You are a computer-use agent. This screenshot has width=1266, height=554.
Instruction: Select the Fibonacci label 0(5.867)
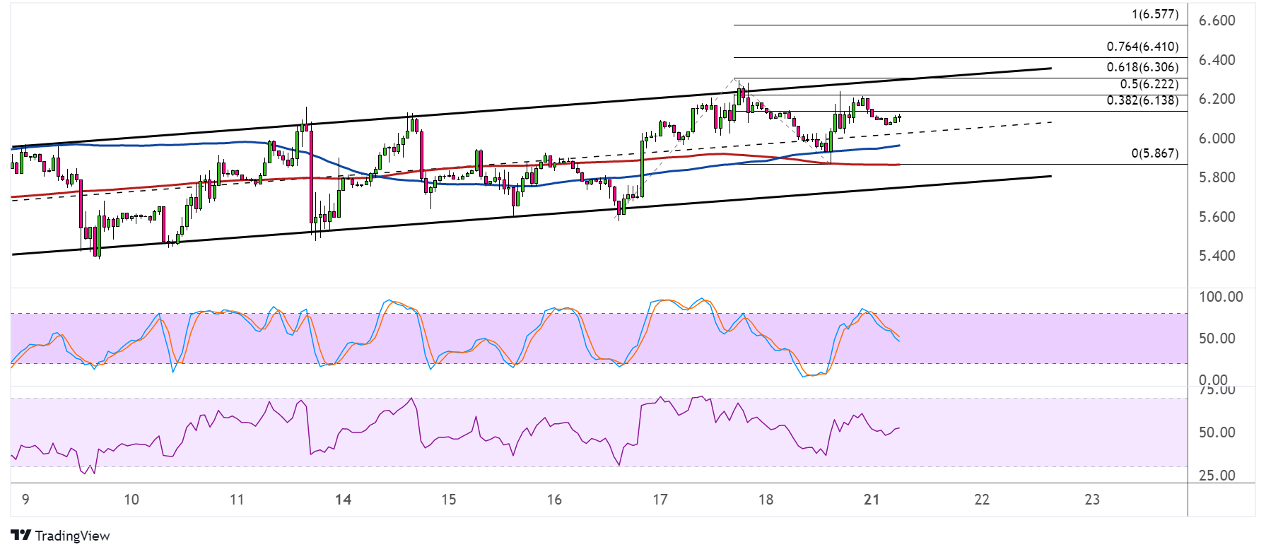click(x=1155, y=153)
